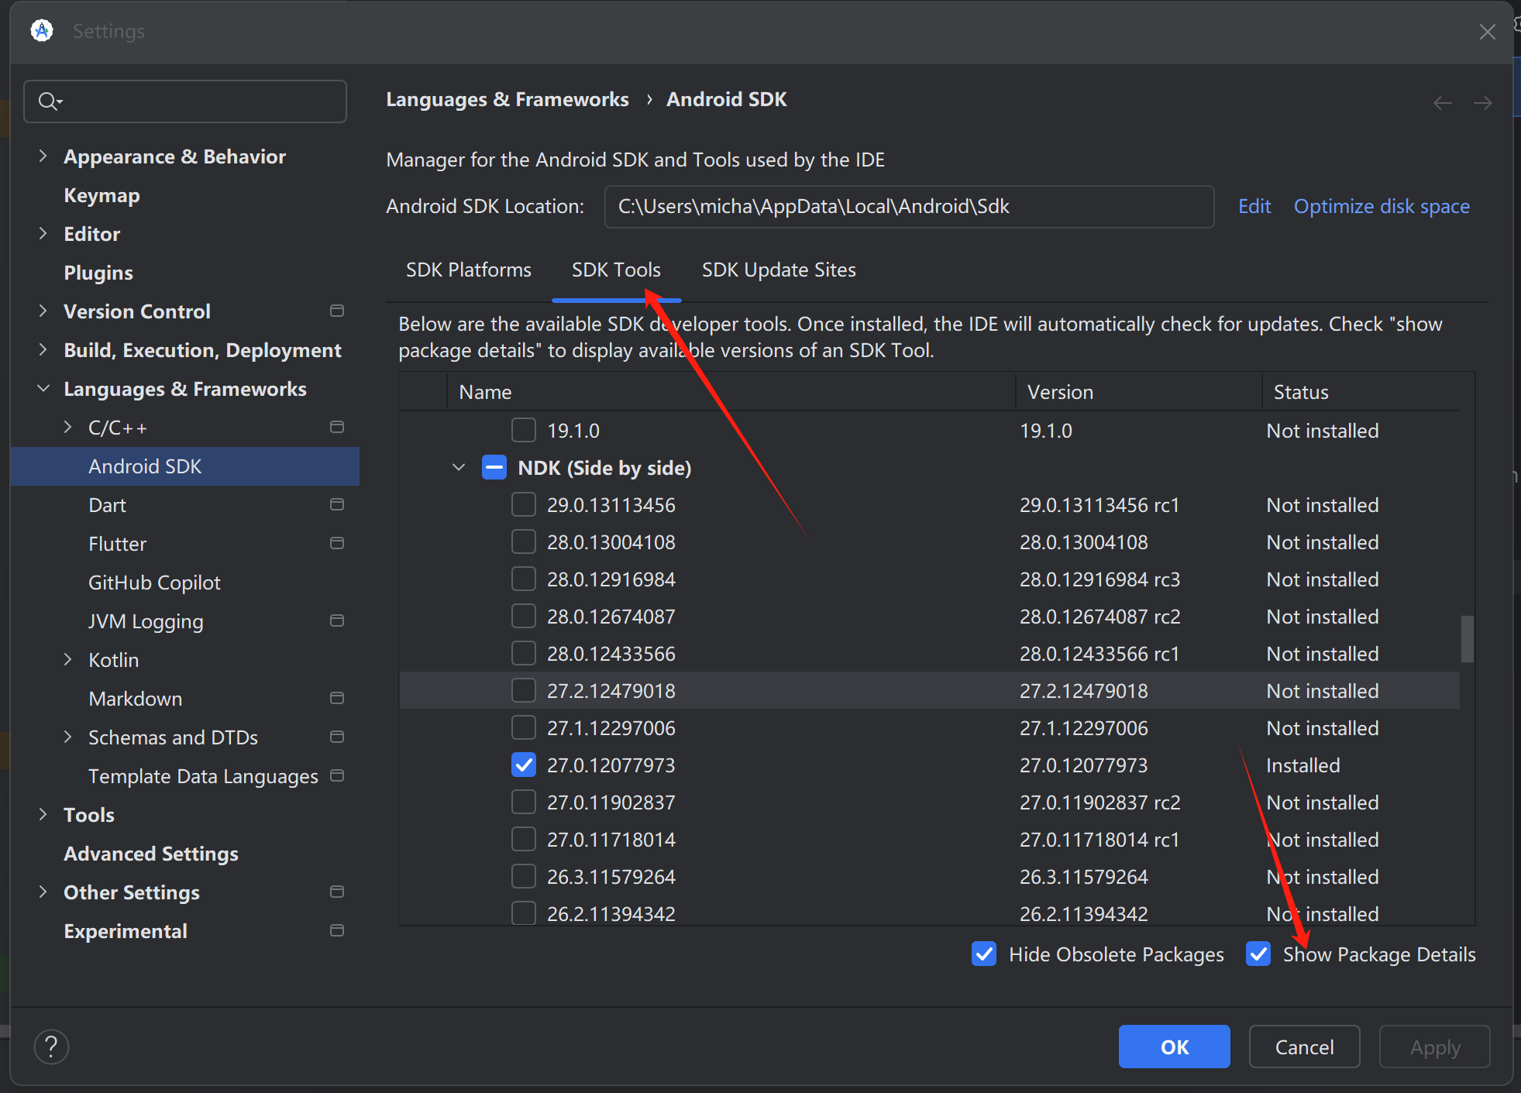Collapse Languages & Frameworks section
1521x1093 pixels.
click(x=43, y=388)
